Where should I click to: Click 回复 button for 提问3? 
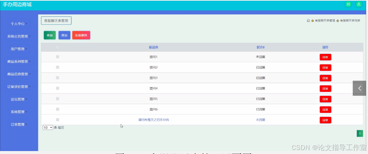pos(325,78)
